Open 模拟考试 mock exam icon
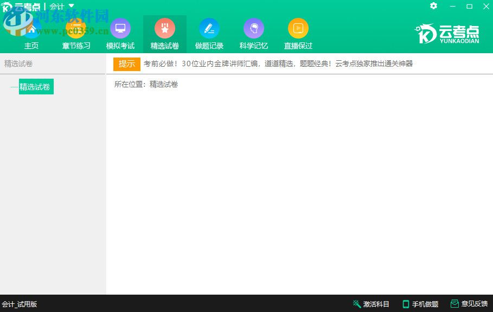 click(x=120, y=29)
